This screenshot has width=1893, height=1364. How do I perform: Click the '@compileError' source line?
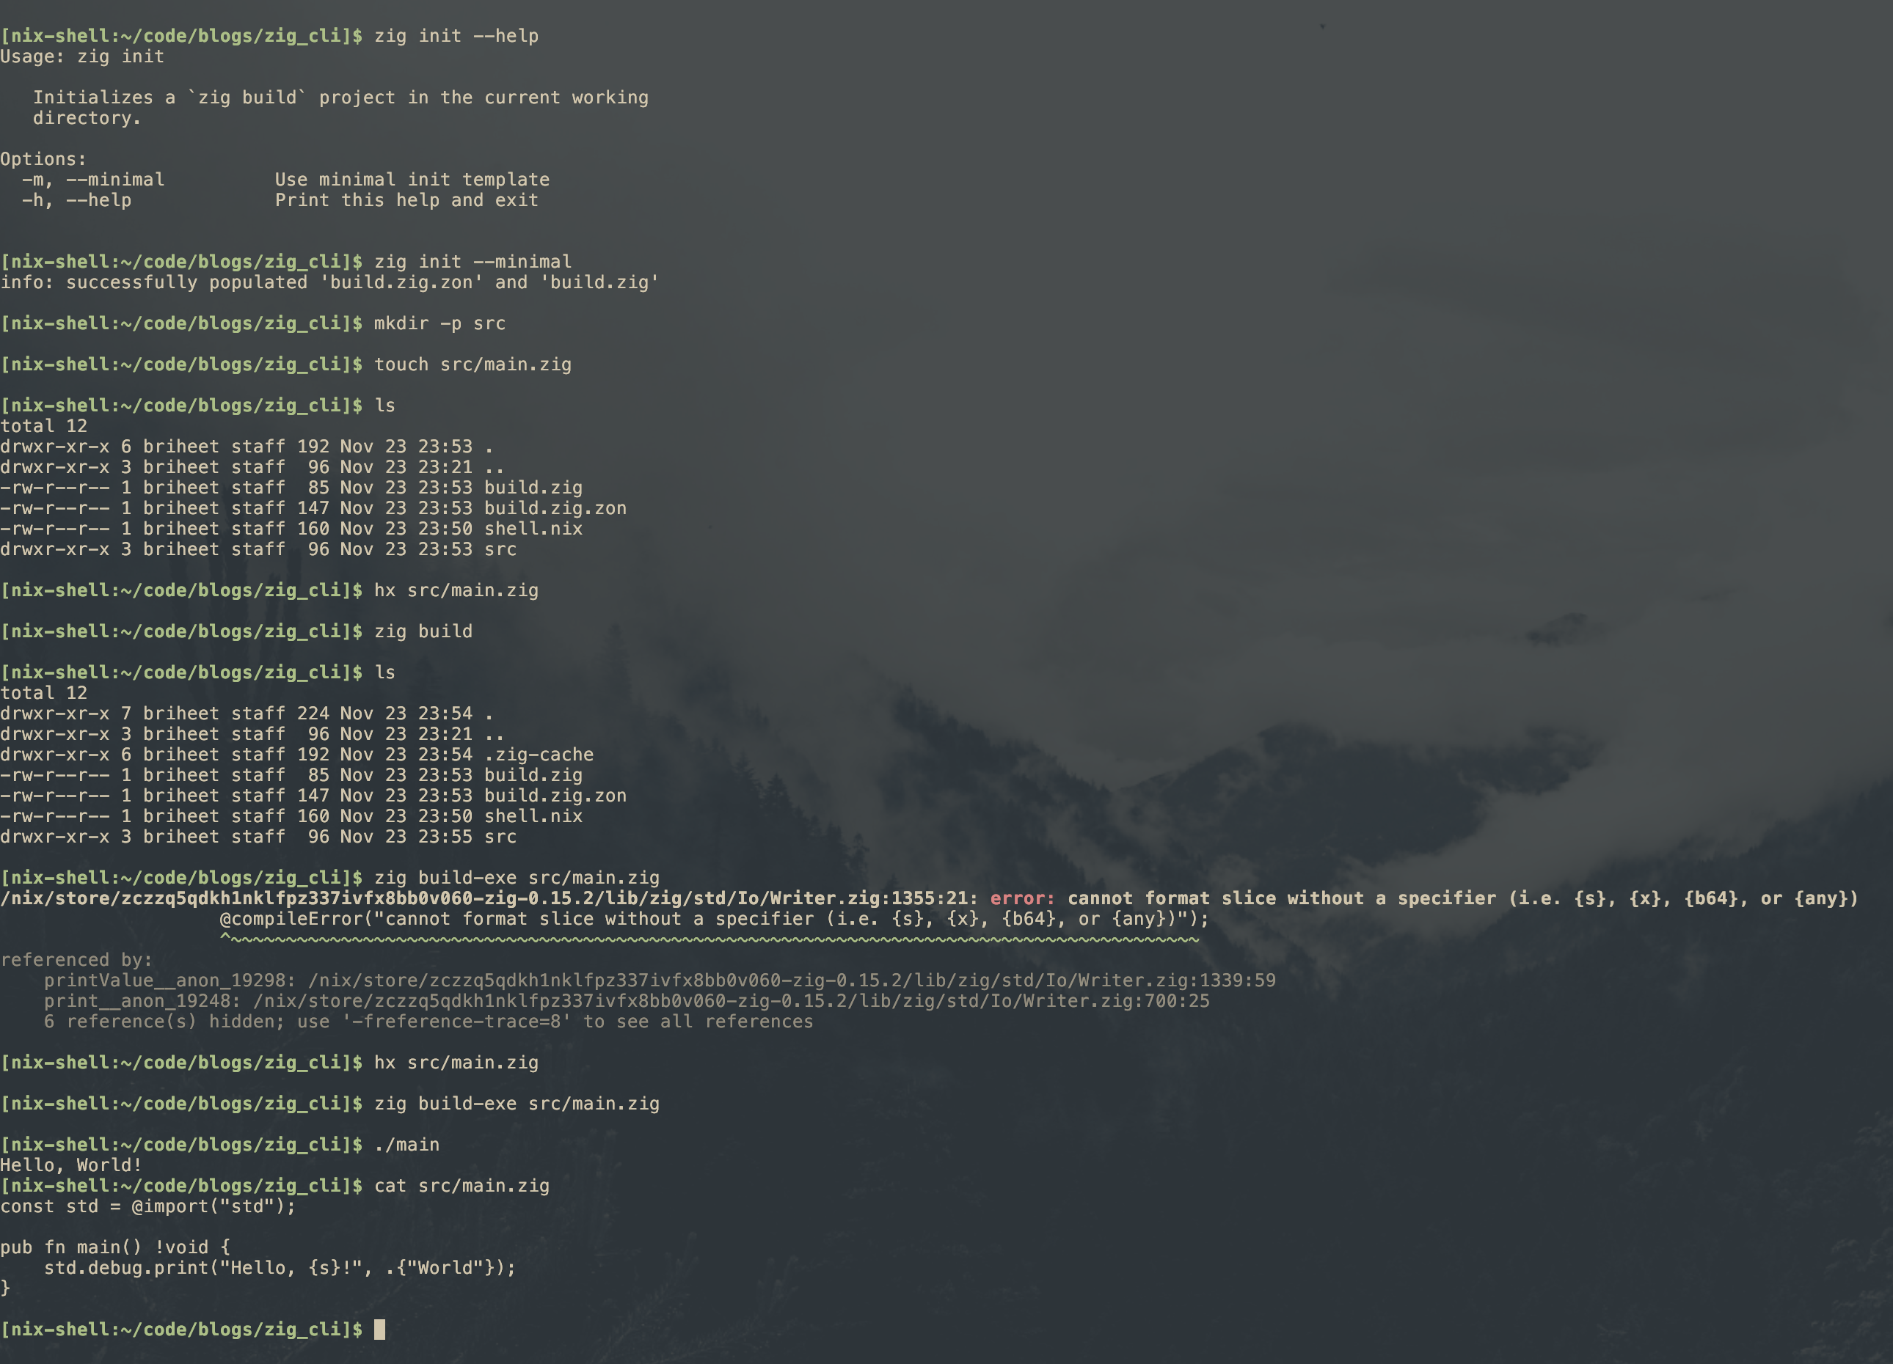tap(715, 919)
